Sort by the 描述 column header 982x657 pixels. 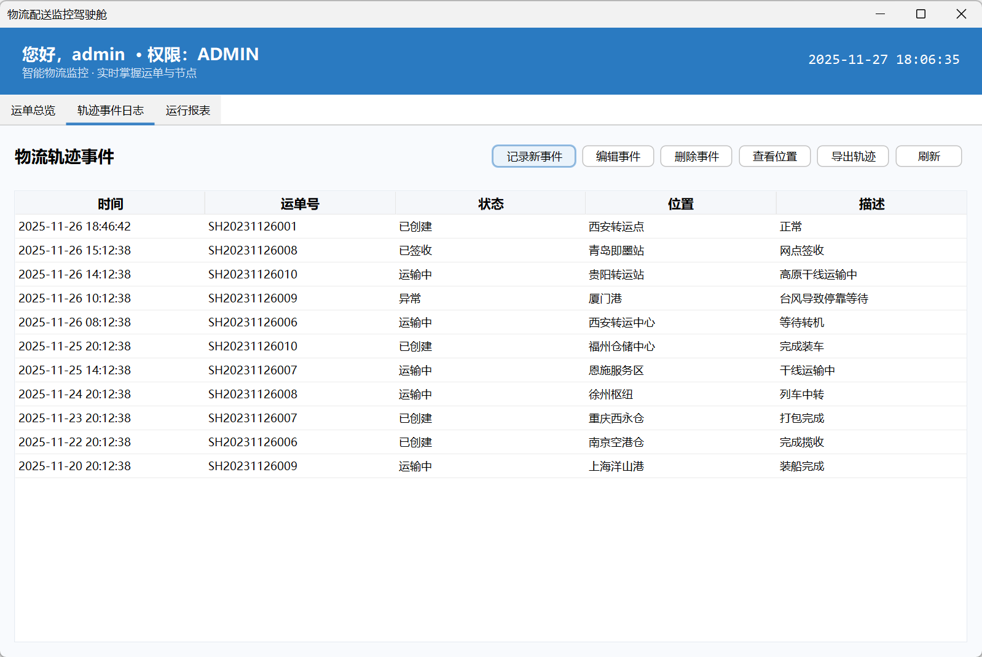871,203
